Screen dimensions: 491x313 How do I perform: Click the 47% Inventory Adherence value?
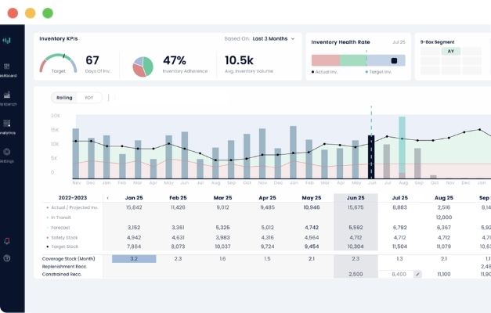coord(175,60)
